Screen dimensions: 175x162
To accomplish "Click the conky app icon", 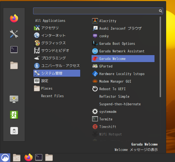I will [x=95, y=36].
